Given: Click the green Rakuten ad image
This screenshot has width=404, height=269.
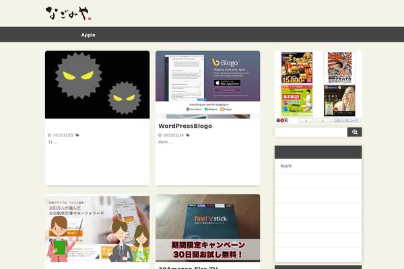Looking at the screenshot, I should tap(297, 101).
